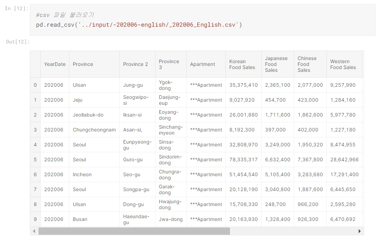The height and width of the screenshot is (240, 376).
Task: Click the Ulsan cell in row 8
Action: coord(94,204)
